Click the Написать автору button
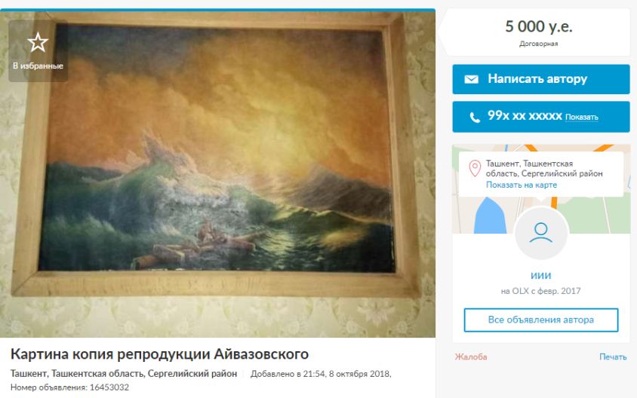This screenshot has height=398, width=637. 541,79
